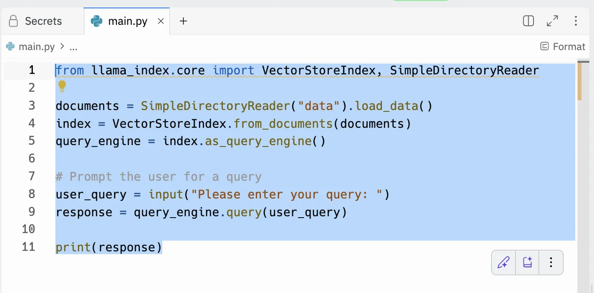Screen dimensions: 594x293
Task: Click on 'print(response)' on line 11
Action: click(109, 248)
